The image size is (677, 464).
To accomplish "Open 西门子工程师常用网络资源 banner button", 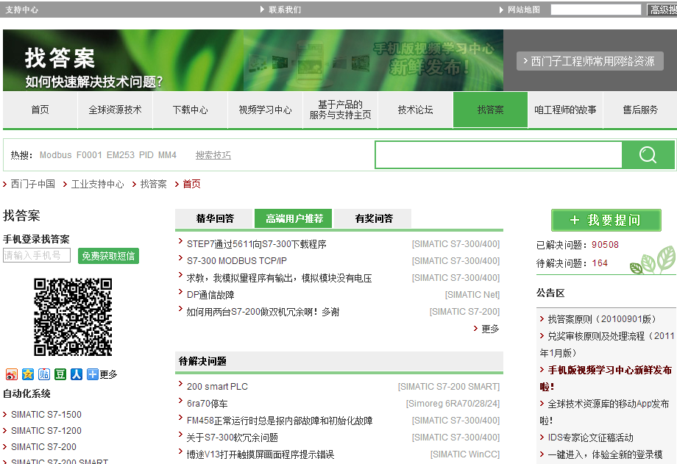I will pyautogui.click(x=590, y=61).
